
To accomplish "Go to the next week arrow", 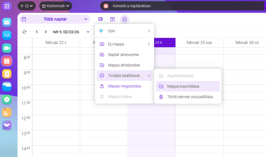I will point(46,32).
